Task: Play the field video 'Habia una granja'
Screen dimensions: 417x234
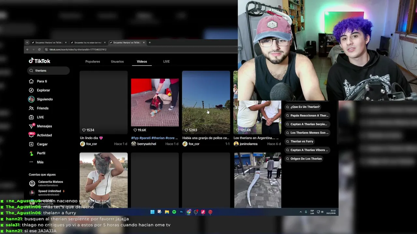Action: click(206, 102)
